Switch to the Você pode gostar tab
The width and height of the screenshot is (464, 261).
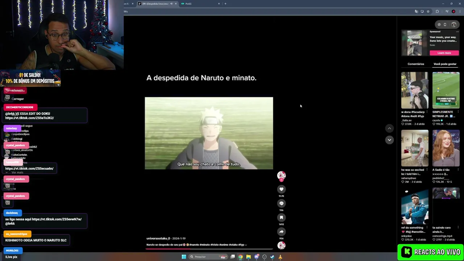click(x=445, y=64)
